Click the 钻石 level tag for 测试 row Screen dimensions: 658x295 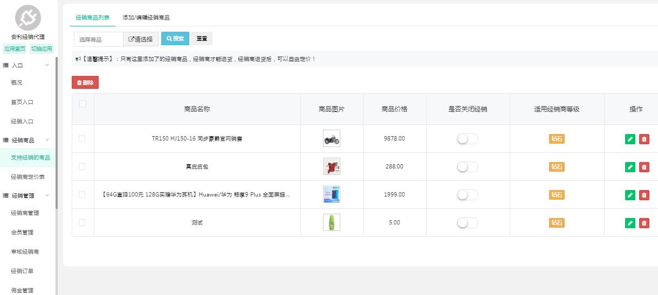[x=557, y=223]
